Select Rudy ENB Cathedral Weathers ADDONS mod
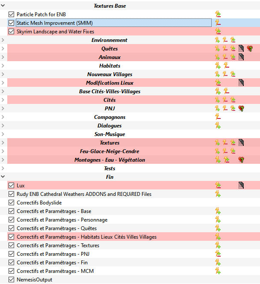This screenshot has width=260, height=284. tap(84, 194)
